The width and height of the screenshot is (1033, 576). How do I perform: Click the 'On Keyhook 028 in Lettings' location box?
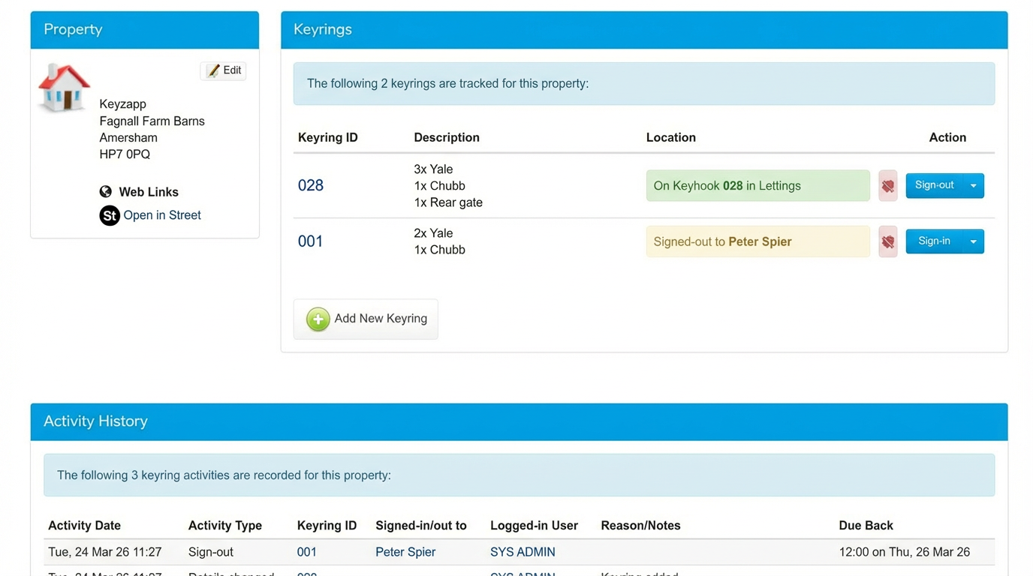[x=757, y=186]
